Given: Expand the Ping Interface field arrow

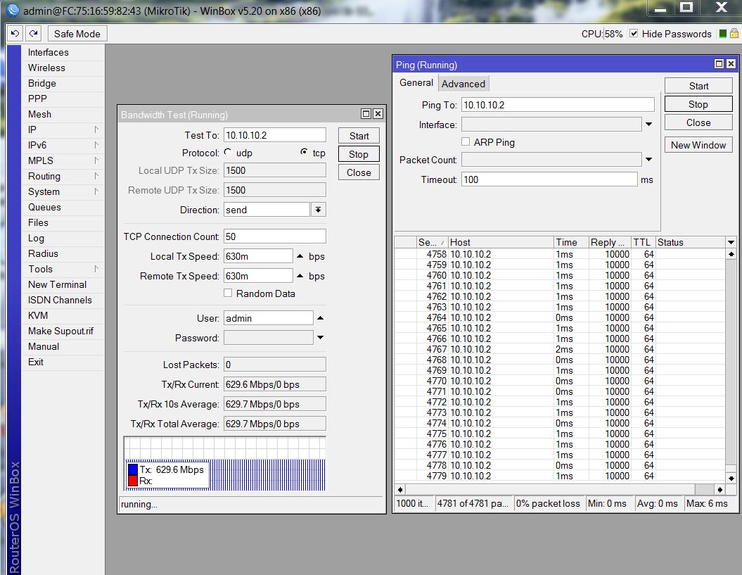Looking at the screenshot, I should (648, 125).
